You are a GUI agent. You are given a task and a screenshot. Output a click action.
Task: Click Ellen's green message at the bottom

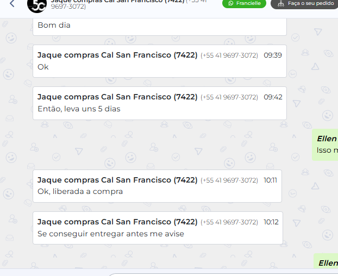click(x=327, y=262)
